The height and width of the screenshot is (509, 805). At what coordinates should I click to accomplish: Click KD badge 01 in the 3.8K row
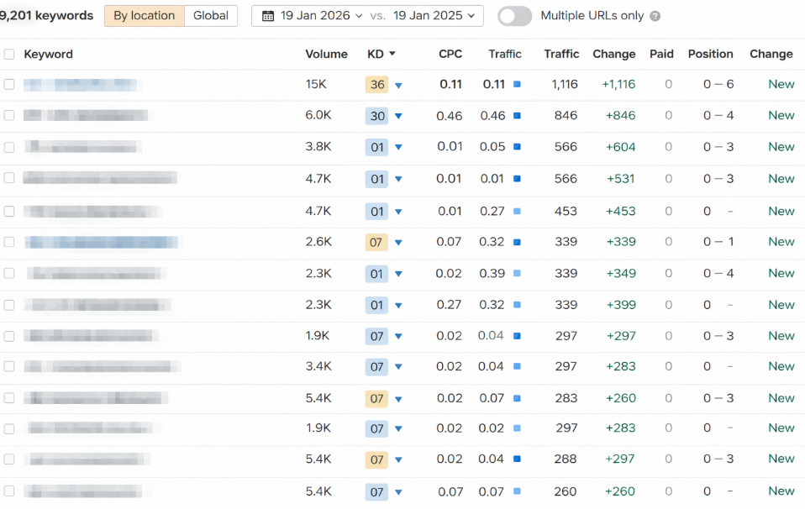point(376,147)
